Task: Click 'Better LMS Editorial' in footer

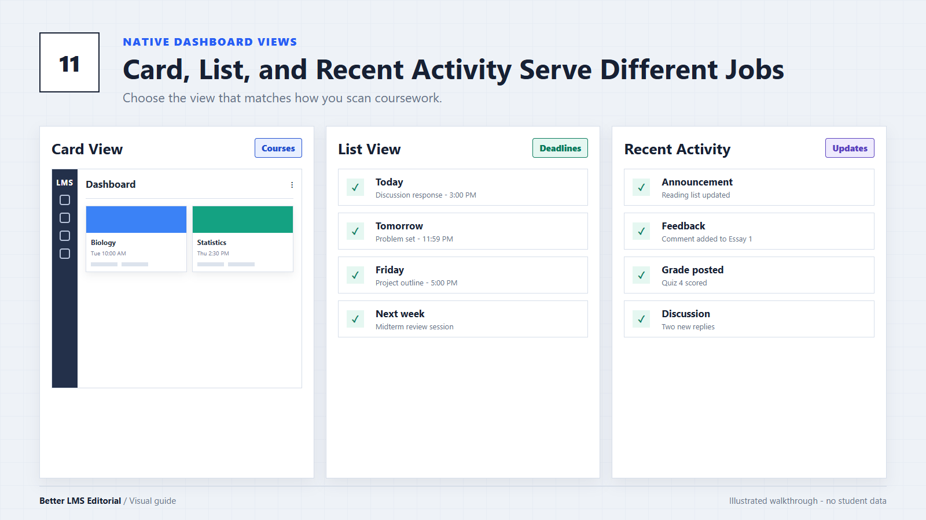Action: pyautogui.click(x=80, y=501)
